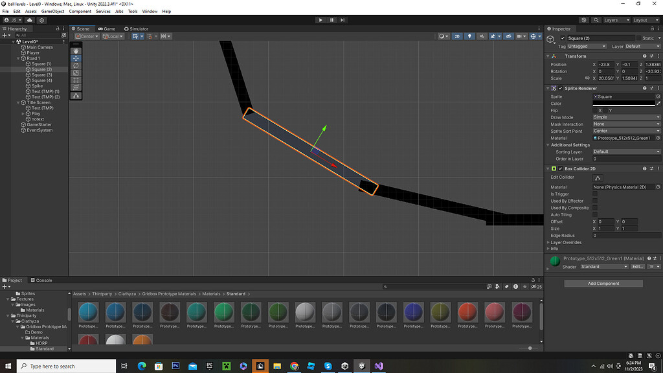This screenshot has width=663, height=373.
Task: Switch to the Game tab
Action: click(x=106, y=28)
